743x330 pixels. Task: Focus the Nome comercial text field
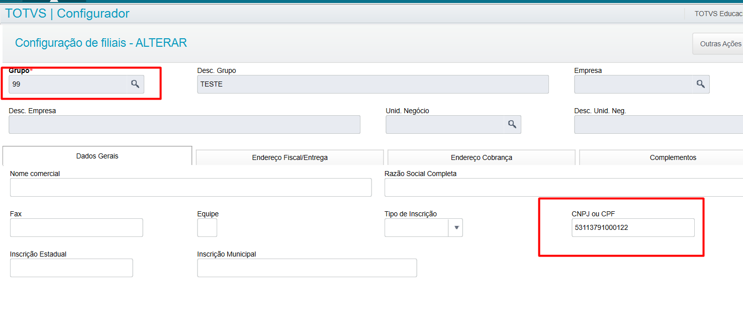point(191,188)
